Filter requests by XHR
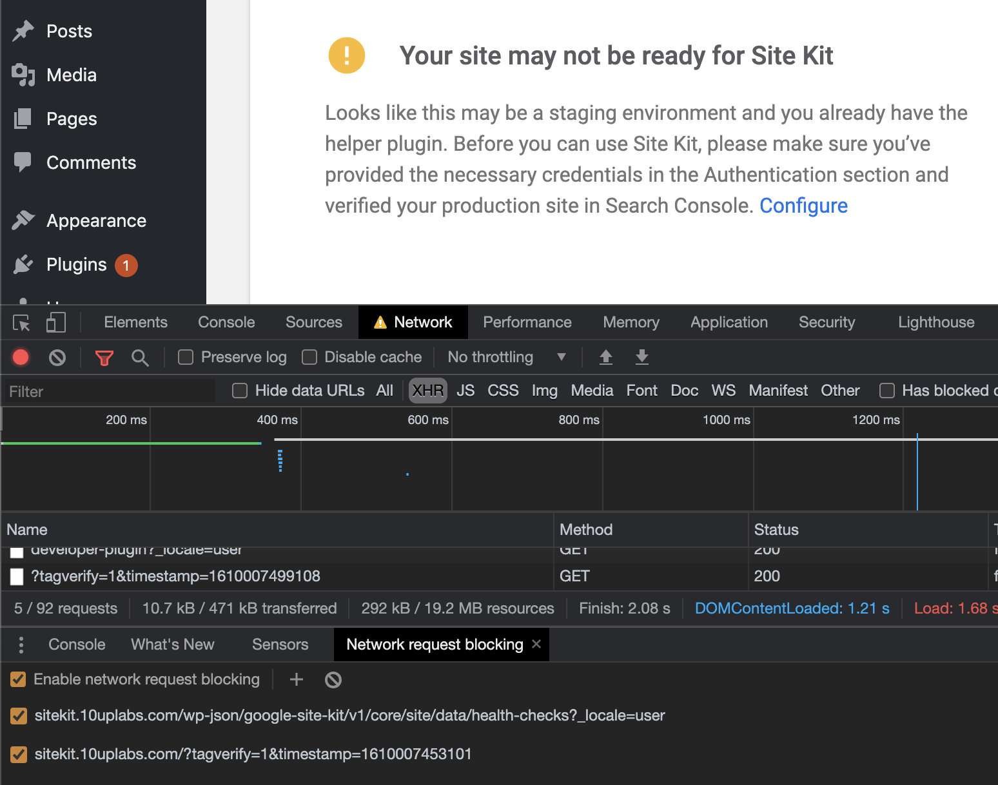 click(428, 391)
